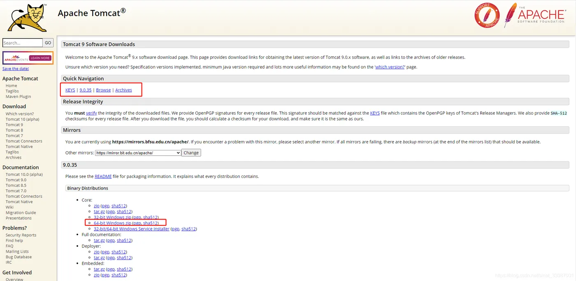576x281 pixels.
Task: Download the 64-bit Windows zip
Action: pyautogui.click(x=112, y=223)
